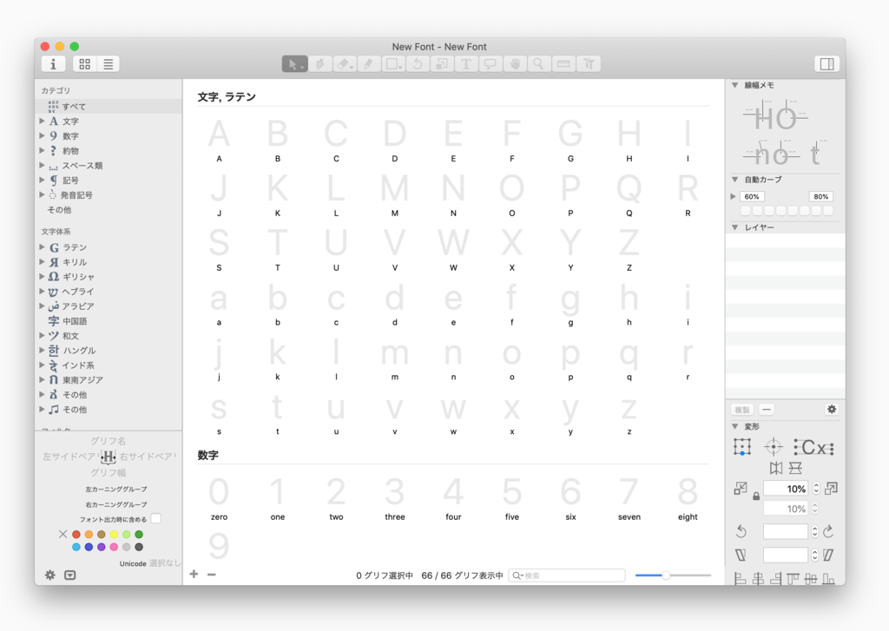The image size is (889, 631).
Task: Expand the ラテン script group
Action: tap(42, 247)
